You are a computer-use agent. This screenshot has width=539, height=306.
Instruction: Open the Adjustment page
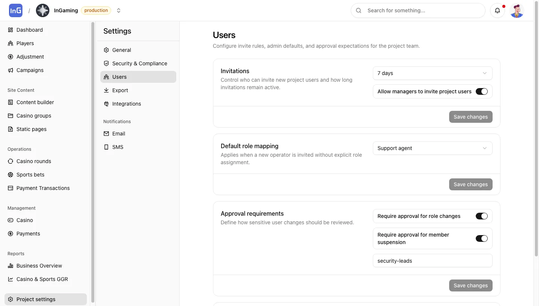[30, 57]
